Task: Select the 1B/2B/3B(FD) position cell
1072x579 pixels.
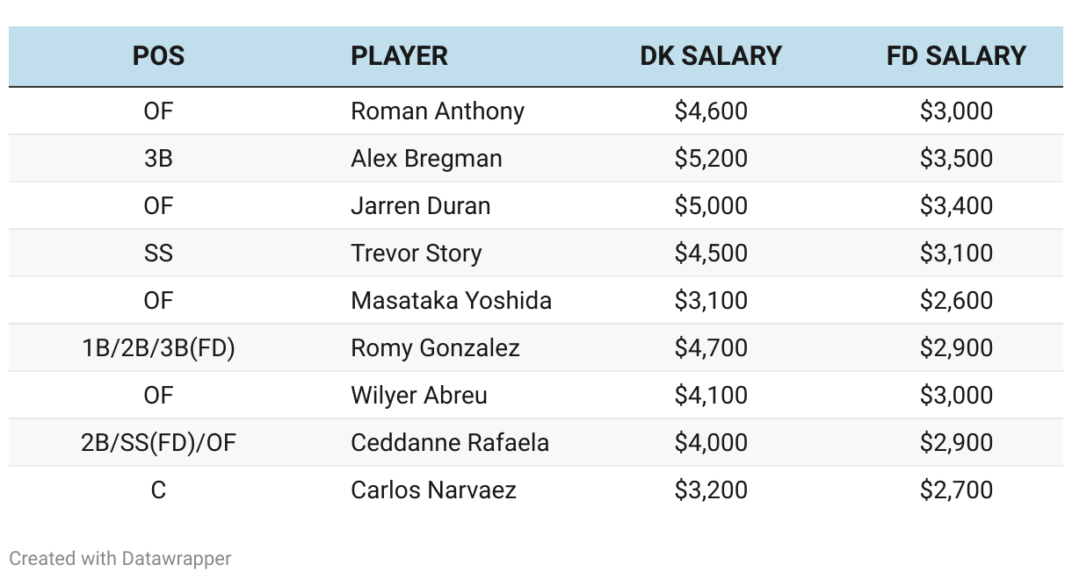Action: tap(158, 348)
